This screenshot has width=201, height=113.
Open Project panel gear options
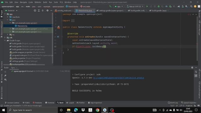tap(47, 10)
